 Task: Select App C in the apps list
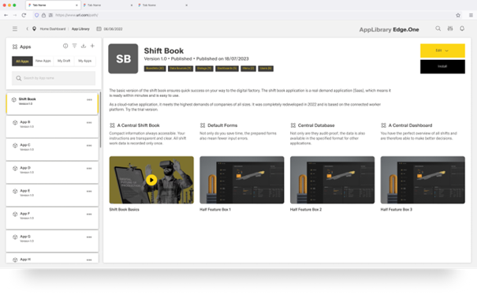click(52, 150)
